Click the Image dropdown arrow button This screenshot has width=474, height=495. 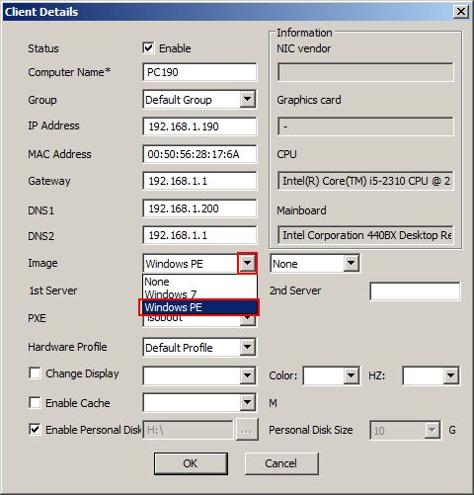pyautogui.click(x=247, y=263)
